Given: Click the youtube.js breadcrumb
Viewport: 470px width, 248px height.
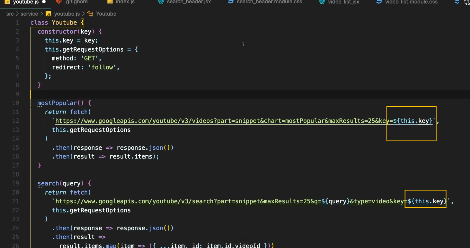Looking at the screenshot, I should click(67, 14).
